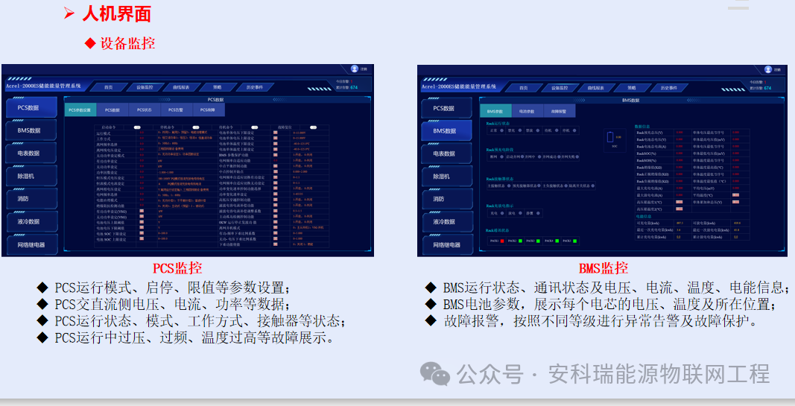Click 注销 logout link in PCS screenshot

point(364,69)
